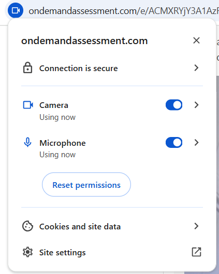Open Microphone settings chevron
The image size is (219, 274).
tap(197, 143)
